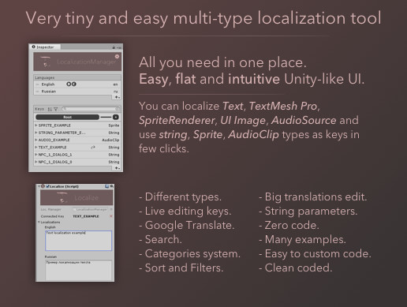Open the keys sort options icon
407x307 pixels.
[x=50, y=109]
